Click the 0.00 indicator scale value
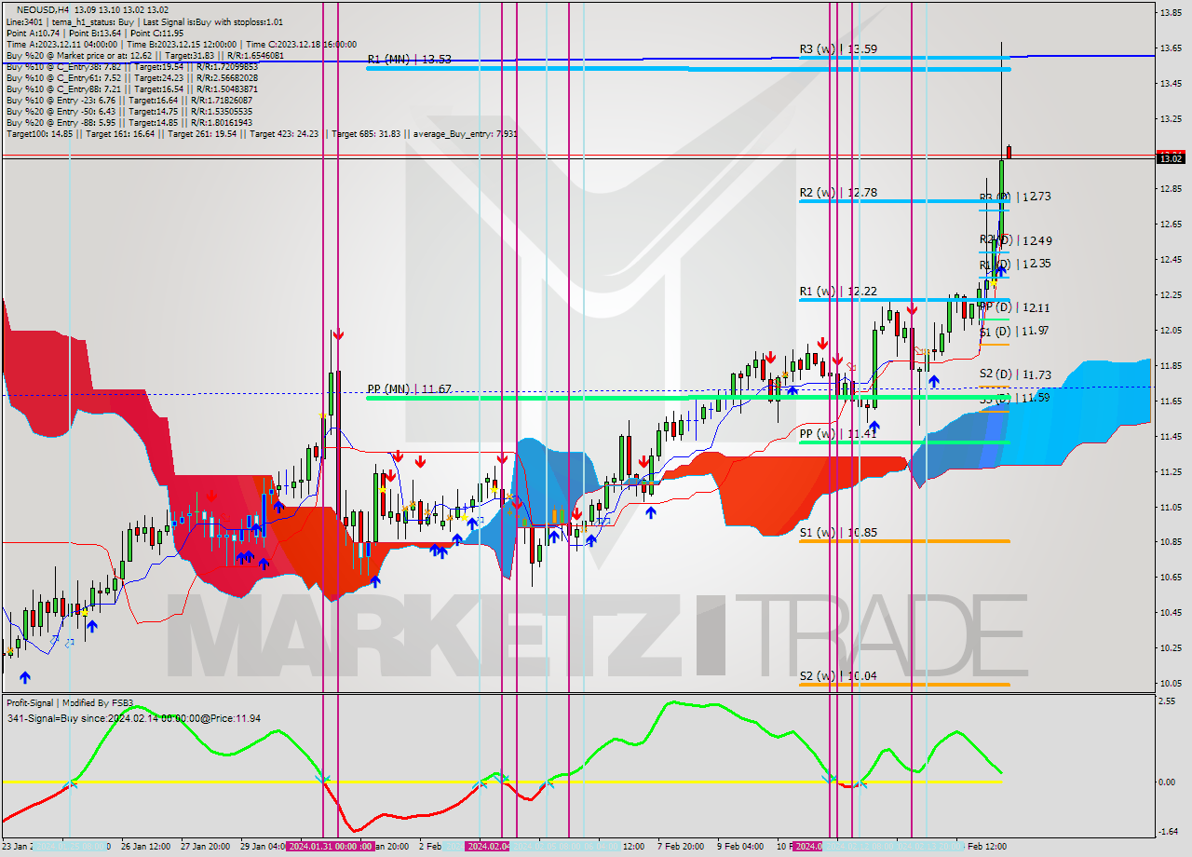Image resolution: width=1192 pixels, height=857 pixels. point(1168,782)
